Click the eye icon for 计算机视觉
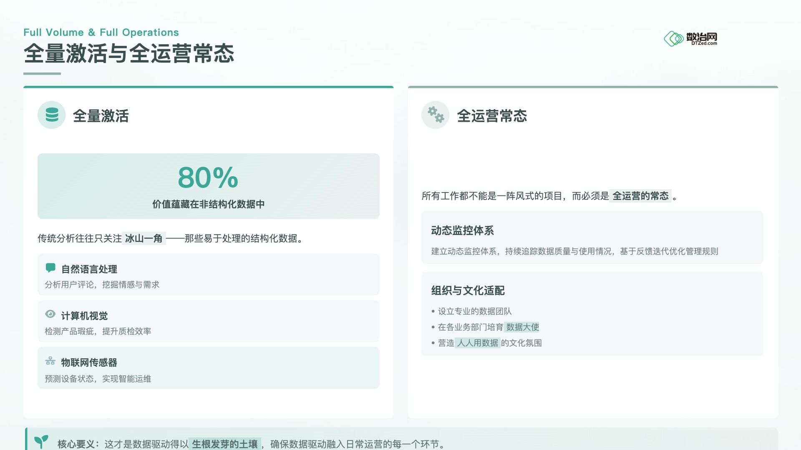 50,314
